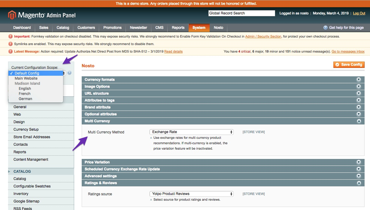Screen dimensions: 370x210
Task: Open Configurable Swatches sidebar item
Action: [41, 186]
